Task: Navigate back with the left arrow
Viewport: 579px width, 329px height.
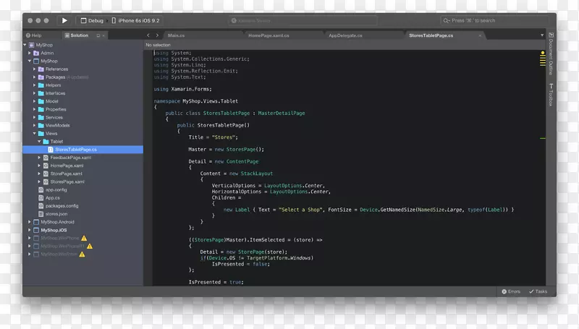Action: [x=148, y=35]
